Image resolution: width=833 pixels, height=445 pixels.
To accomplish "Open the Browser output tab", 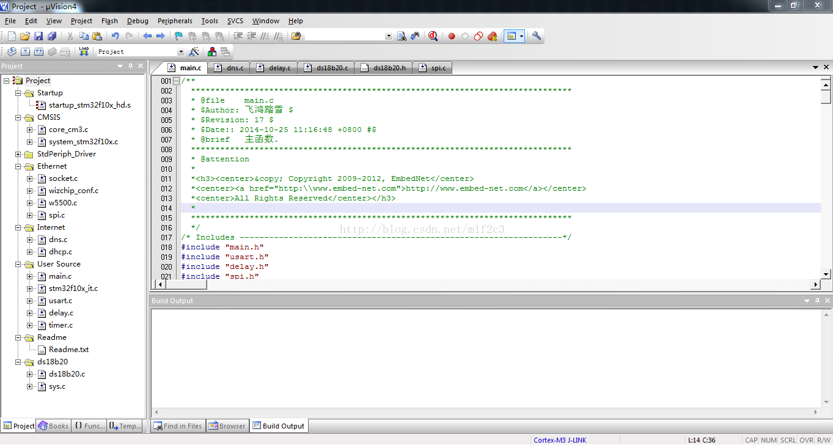I will tap(227, 426).
